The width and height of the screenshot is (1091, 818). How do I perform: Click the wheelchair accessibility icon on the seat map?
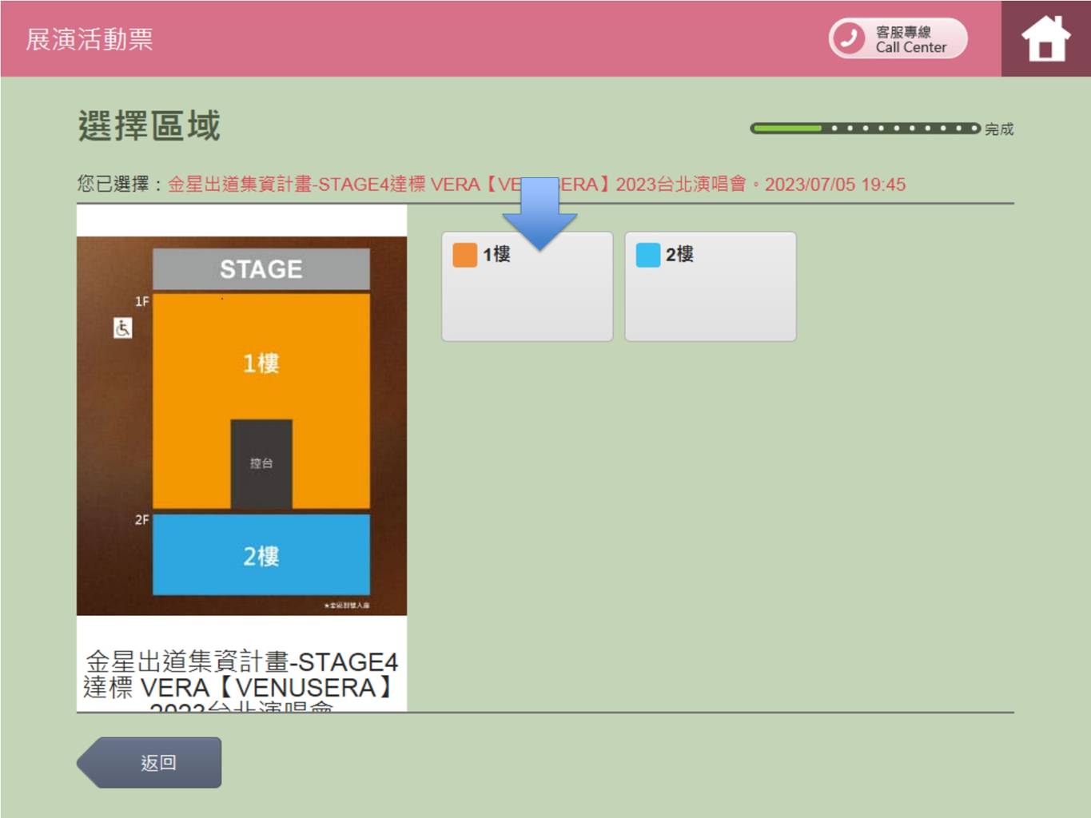pos(122,328)
